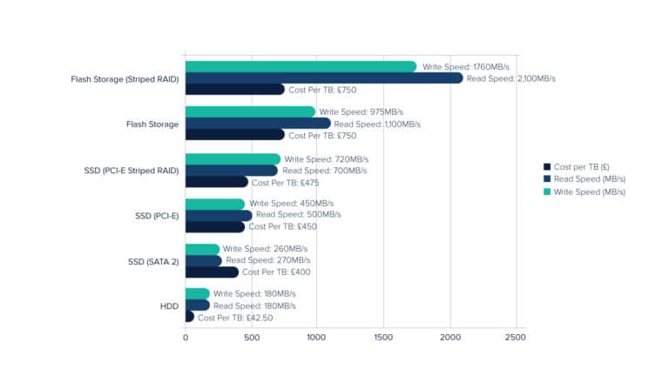Click data label Read Speed: 500MB/s
This screenshot has width=669, height=376.
[299, 214]
